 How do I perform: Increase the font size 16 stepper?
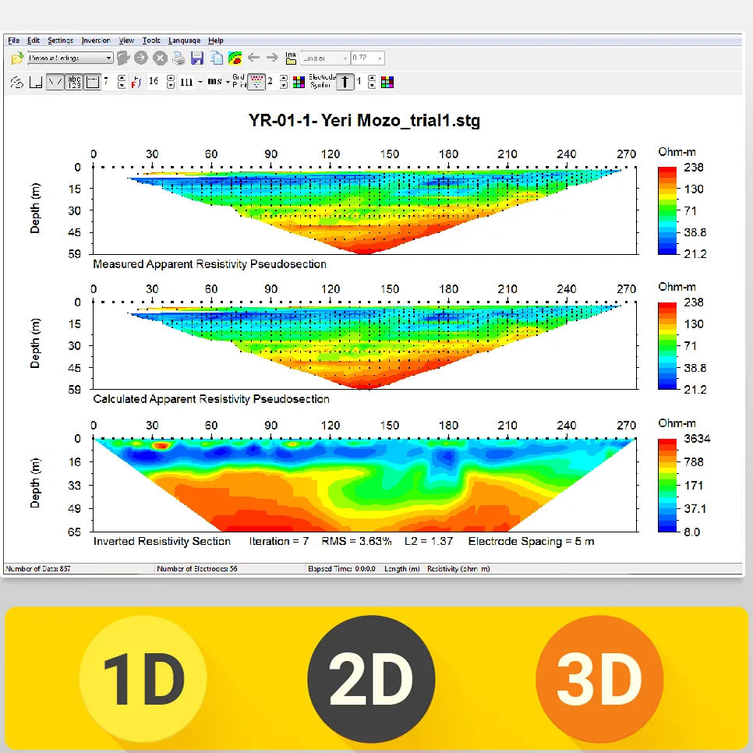(x=171, y=78)
